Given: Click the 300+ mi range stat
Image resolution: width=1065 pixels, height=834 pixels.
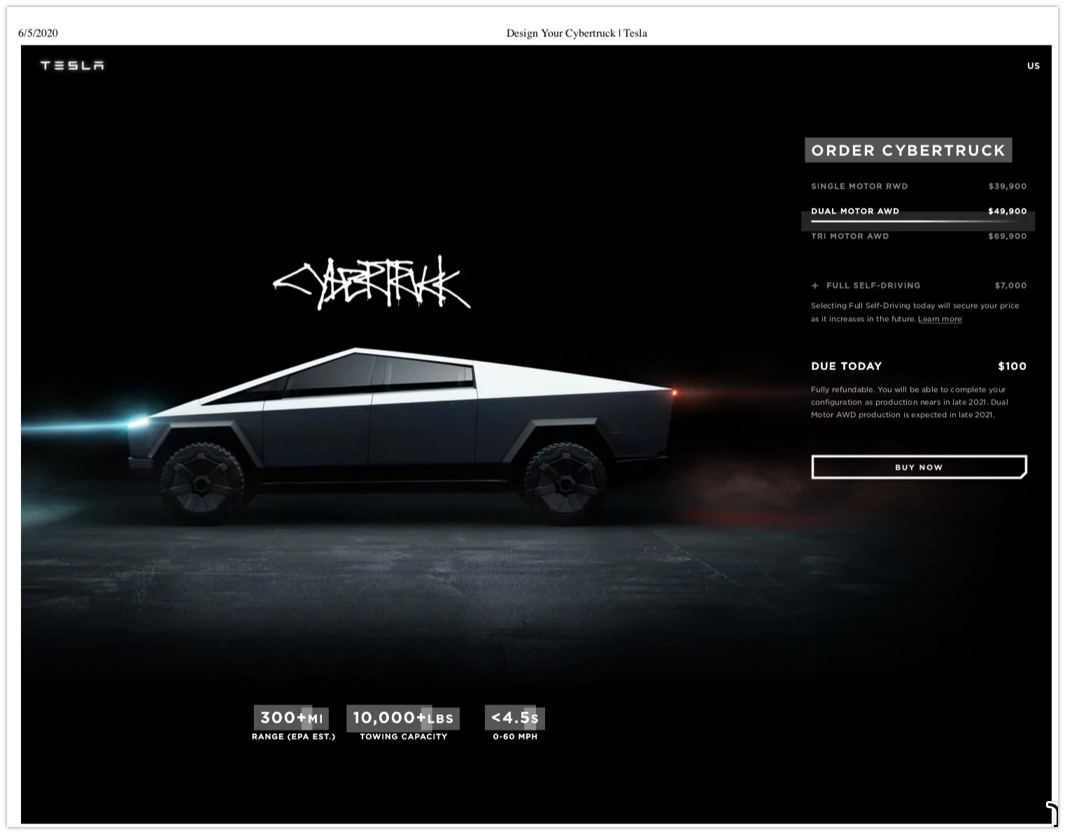Looking at the screenshot, I should point(292,718).
